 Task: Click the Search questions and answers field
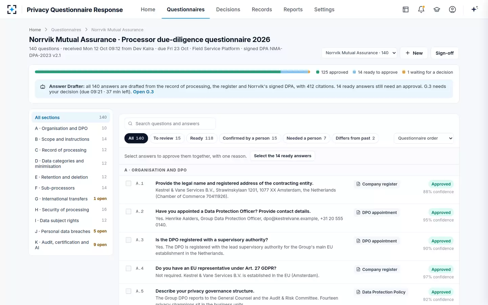[170, 124]
